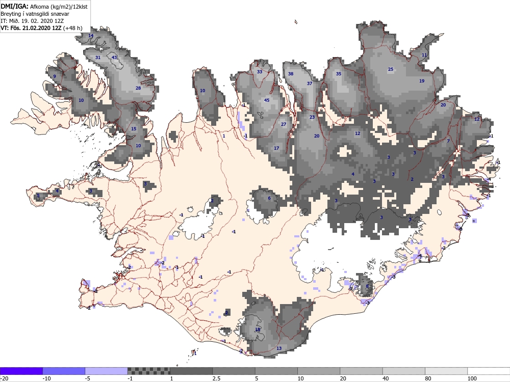
Task: Click the gray 5 to 10 legend swatch
Action: click(x=276, y=371)
